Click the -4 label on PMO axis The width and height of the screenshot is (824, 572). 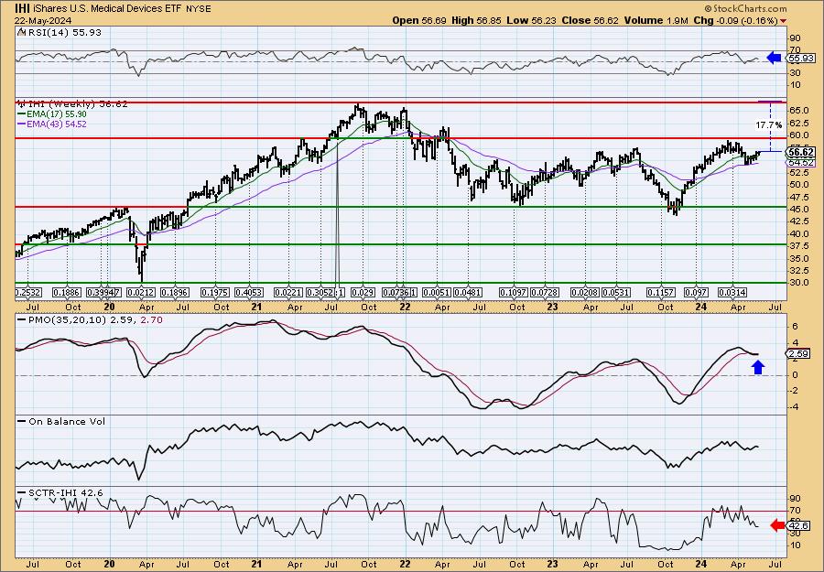coord(795,406)
